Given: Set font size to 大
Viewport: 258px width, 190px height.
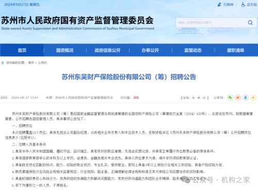Looking at the screenshot, I should (x=193, y=98).
